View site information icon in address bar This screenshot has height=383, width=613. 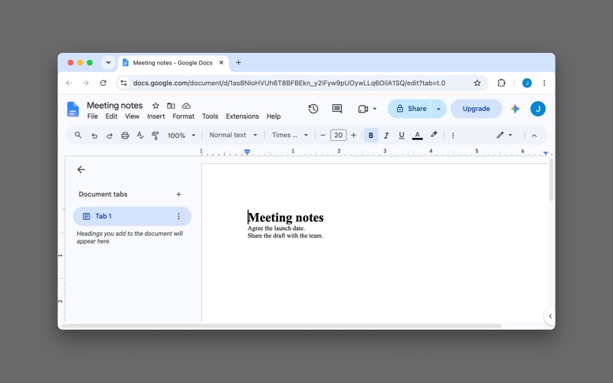[x=123, y=83]
